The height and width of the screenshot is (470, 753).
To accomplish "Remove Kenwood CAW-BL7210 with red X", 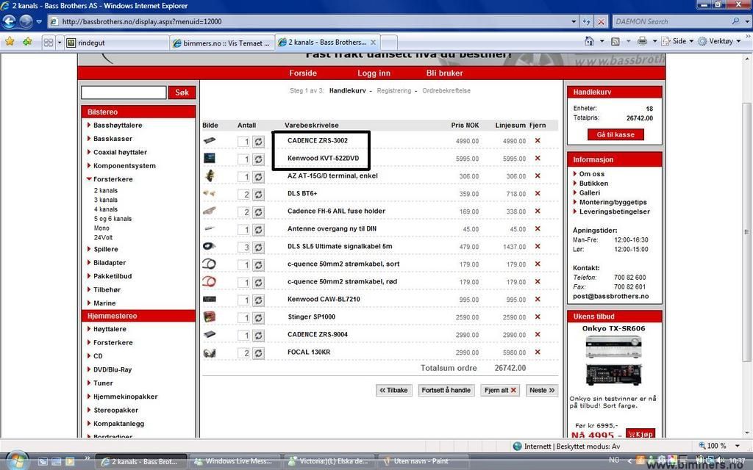I will click(x=538, y=300).
